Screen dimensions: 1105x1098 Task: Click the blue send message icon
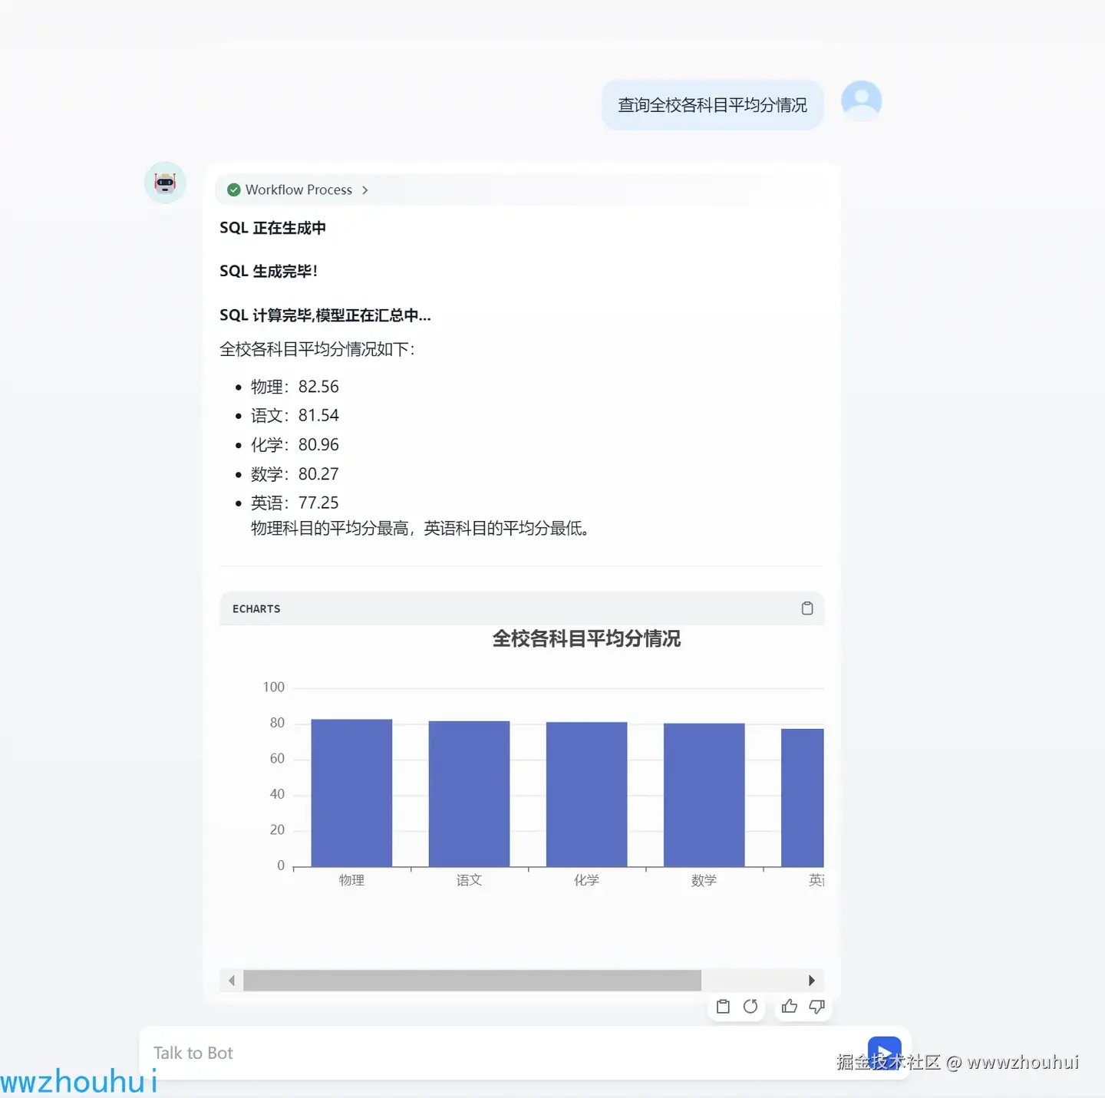click(x=884, y=1052)
